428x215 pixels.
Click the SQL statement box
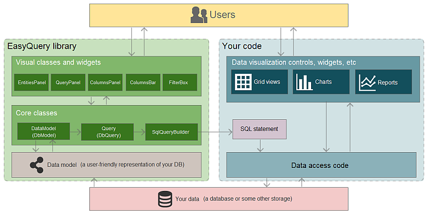[x=260, y=129]
